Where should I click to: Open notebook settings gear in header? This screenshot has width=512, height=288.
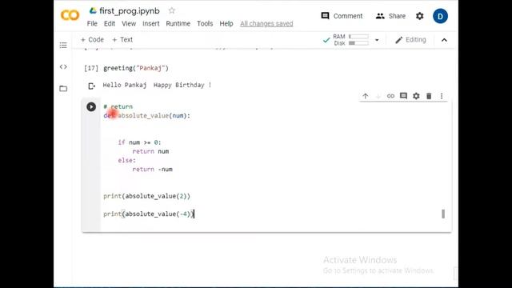point(419,16)
